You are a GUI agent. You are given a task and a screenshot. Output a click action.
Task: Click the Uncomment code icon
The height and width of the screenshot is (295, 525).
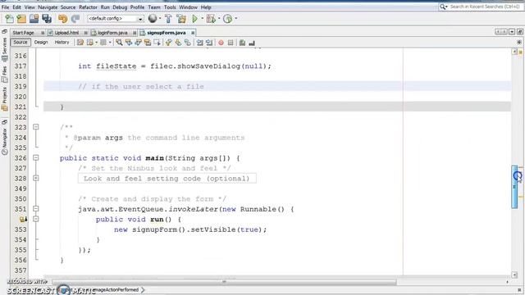pos(252,43)
